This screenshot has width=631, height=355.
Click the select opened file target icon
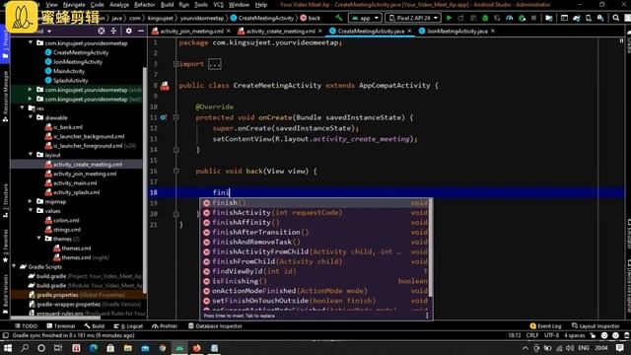click(x=102, y=31)
